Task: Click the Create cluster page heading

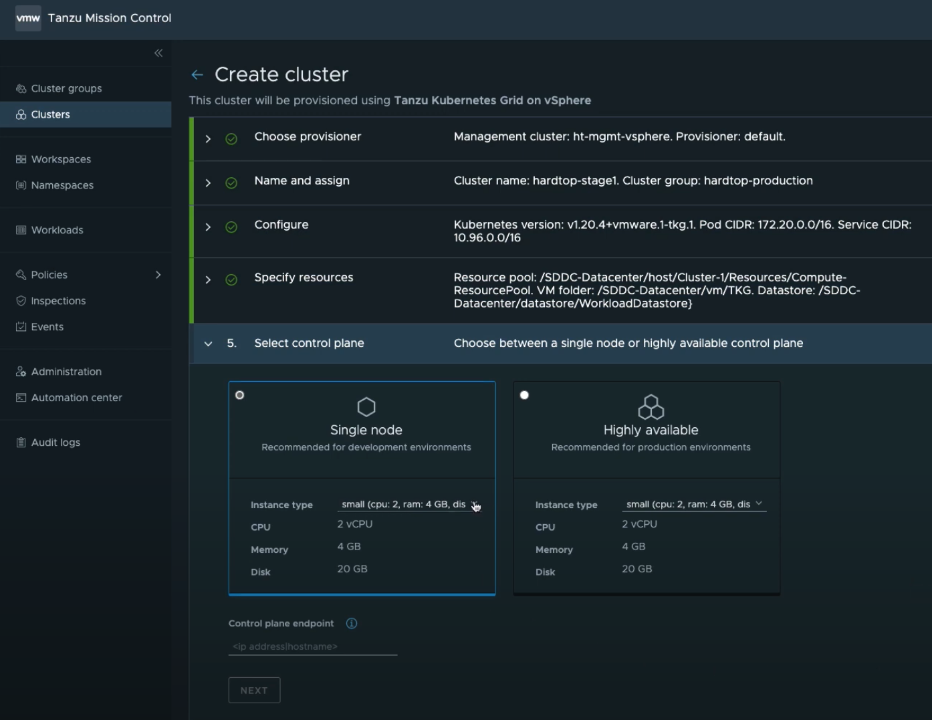Action: (281, 74)
